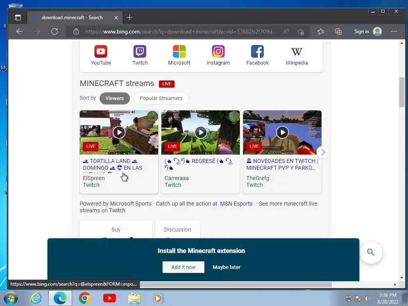Add this page to favorites

pos(300,31)
